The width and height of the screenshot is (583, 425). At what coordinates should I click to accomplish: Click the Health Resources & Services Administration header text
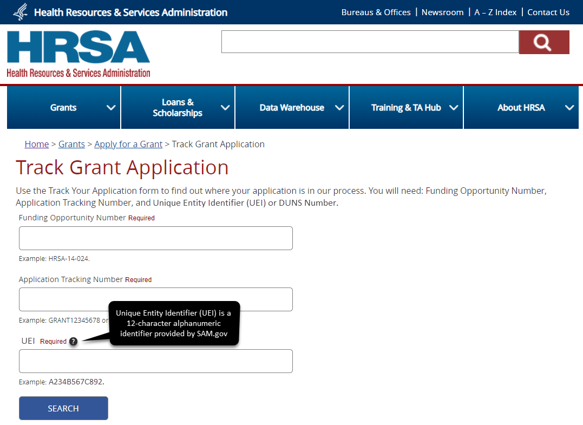pos(130,12)
